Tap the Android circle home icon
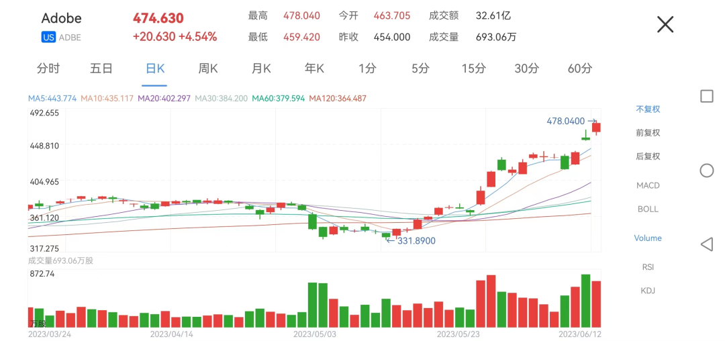The image size is (725, 341). pos(706,170)
